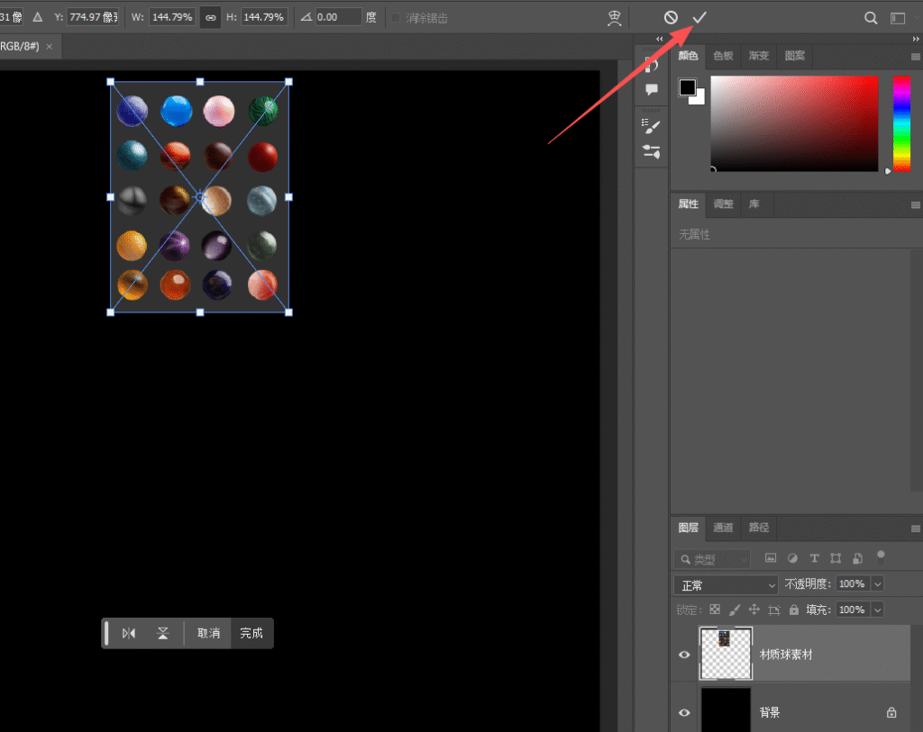Open the Layers panel menu icon
The image size is (923, 732).
pyautogui.click(x=916, y=529)
